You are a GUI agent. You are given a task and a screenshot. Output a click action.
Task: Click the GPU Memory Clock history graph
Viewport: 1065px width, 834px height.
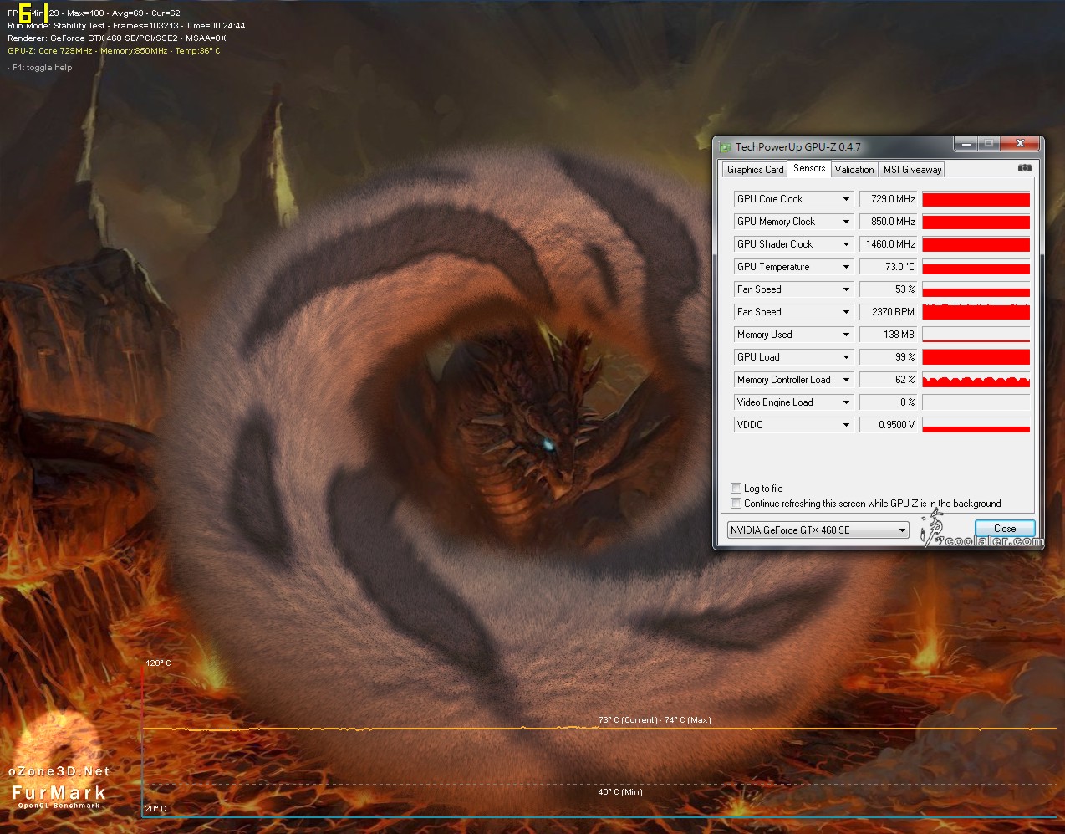(976, 222)
